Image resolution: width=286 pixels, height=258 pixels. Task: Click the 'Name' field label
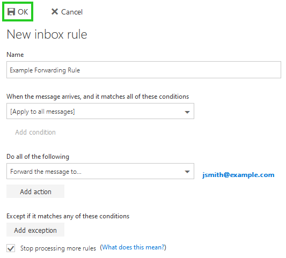pos(15,55)
